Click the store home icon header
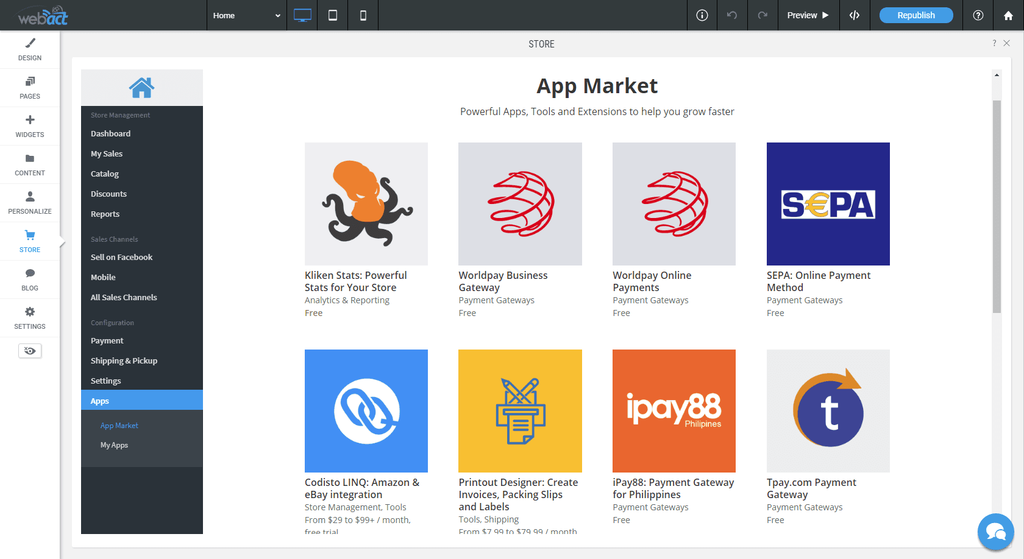Image resolution: width=1024 pixels, height=559 pixels. [141, 88]
